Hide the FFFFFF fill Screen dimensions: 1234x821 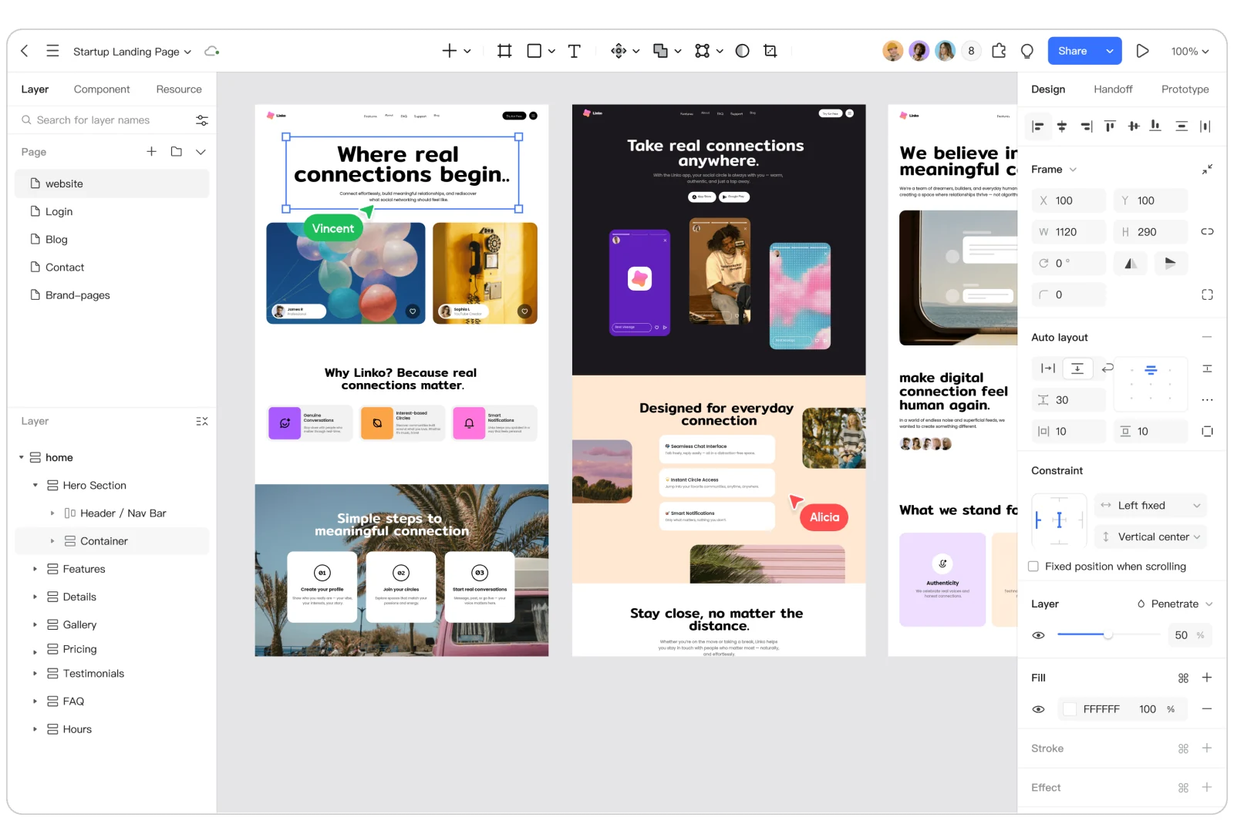(x=1038, y=709)
